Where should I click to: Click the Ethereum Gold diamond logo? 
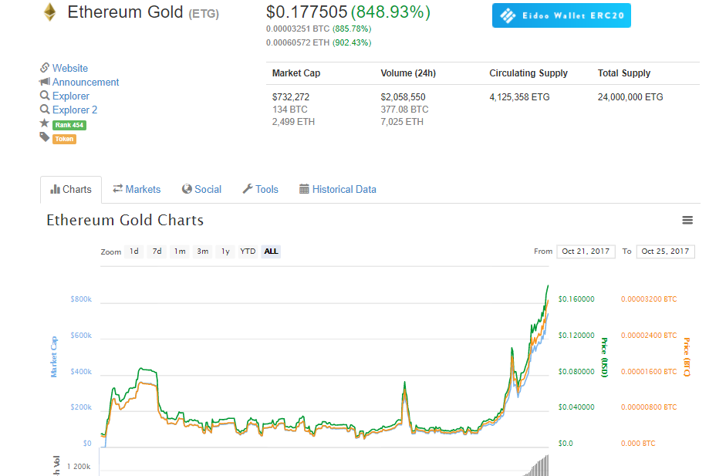pyautogui.click(x=50, y=12)
